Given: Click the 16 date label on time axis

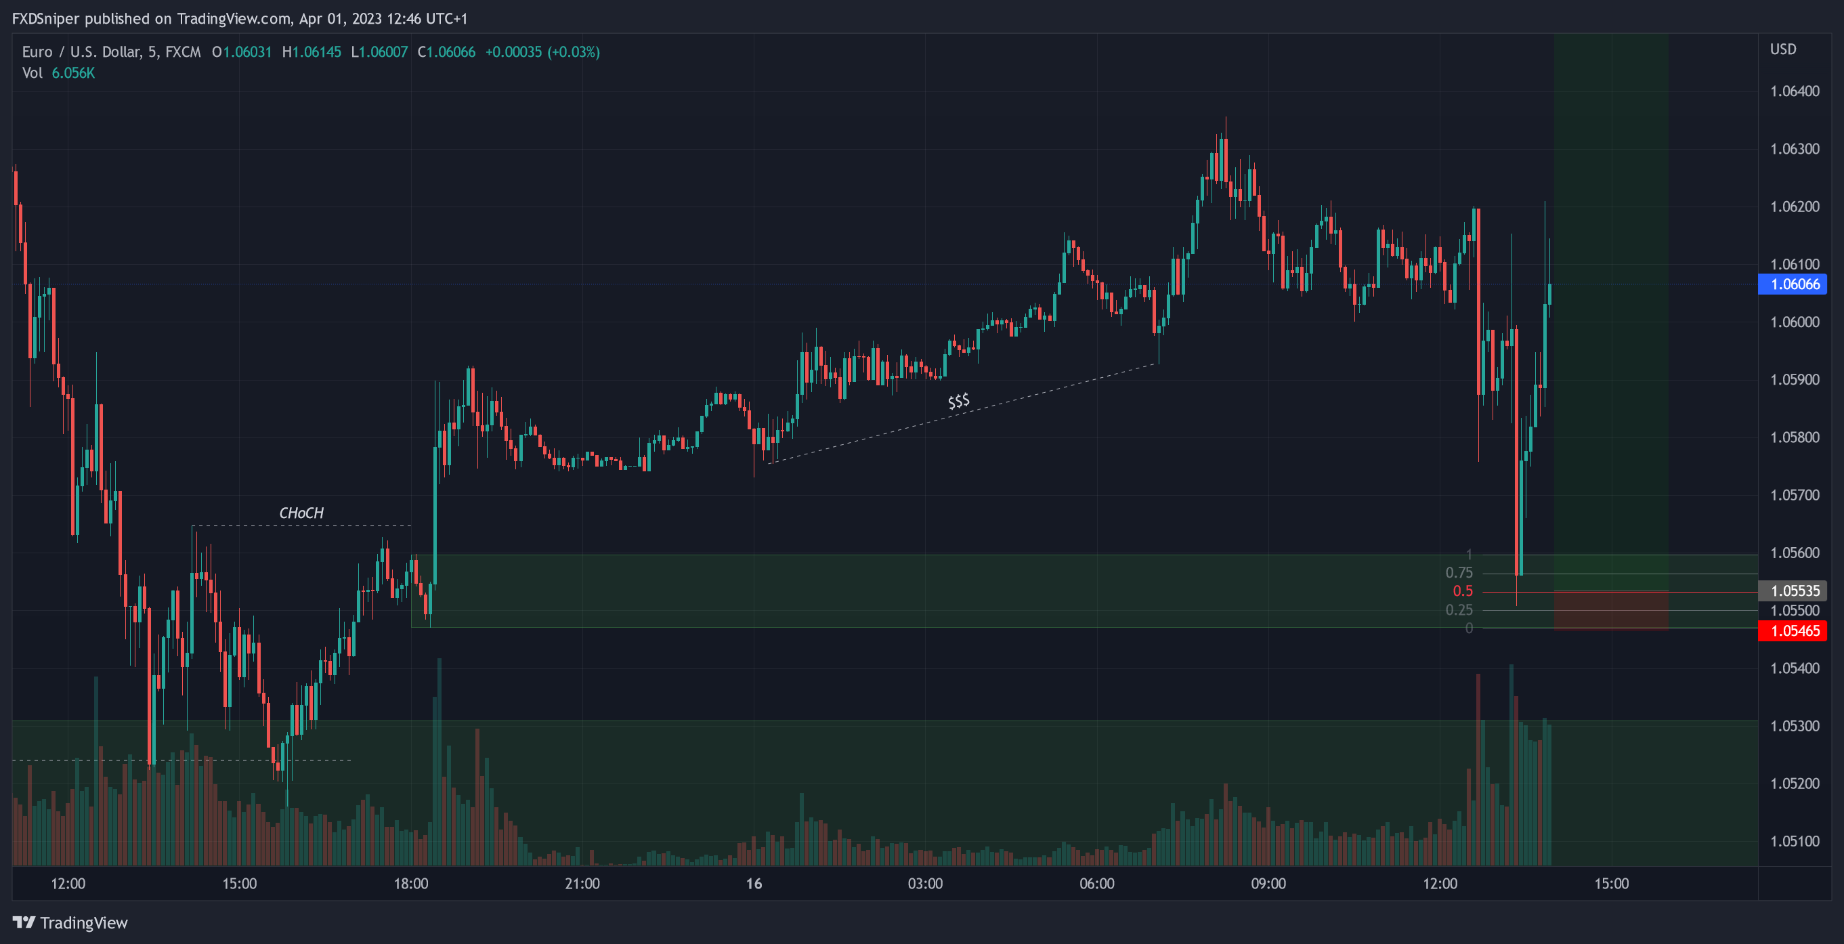Looking at the screenshot, I should (x=754, y=883).
